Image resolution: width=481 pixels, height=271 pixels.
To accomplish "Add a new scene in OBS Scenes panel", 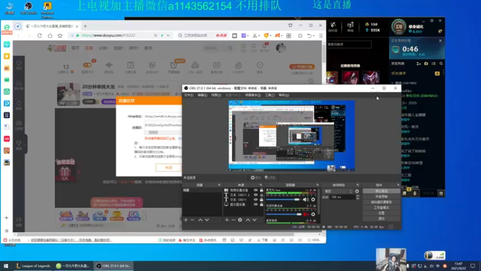I will click(186, 220).
